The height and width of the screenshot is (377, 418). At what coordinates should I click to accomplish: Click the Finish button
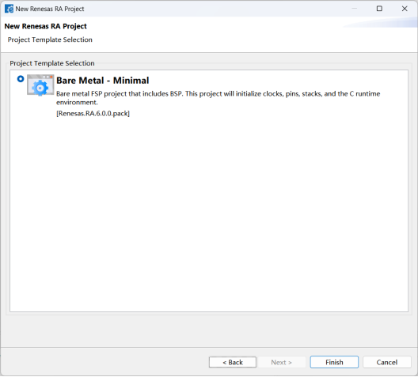pos(334,362)
